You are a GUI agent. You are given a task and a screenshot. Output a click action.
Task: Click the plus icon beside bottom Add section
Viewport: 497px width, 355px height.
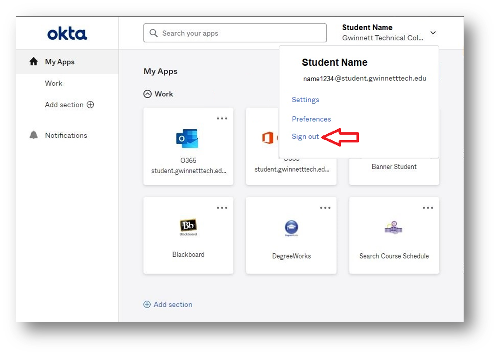coord(147,304)
